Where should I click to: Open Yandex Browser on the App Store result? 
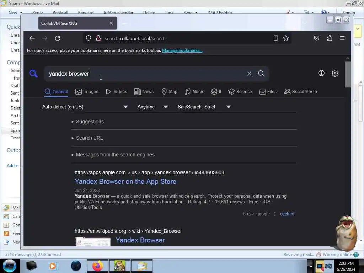click(125, 182)
